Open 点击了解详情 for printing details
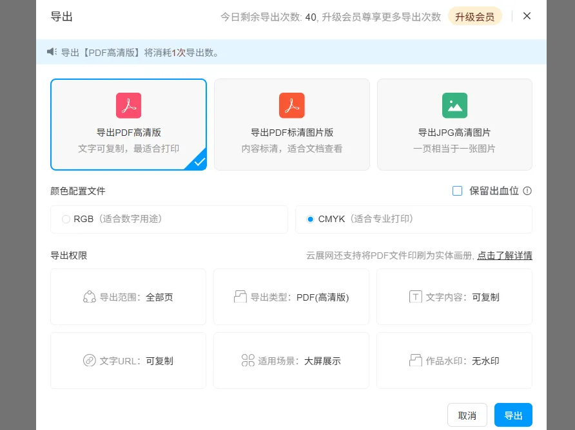575x430 pixels. (x=505, y=256)
